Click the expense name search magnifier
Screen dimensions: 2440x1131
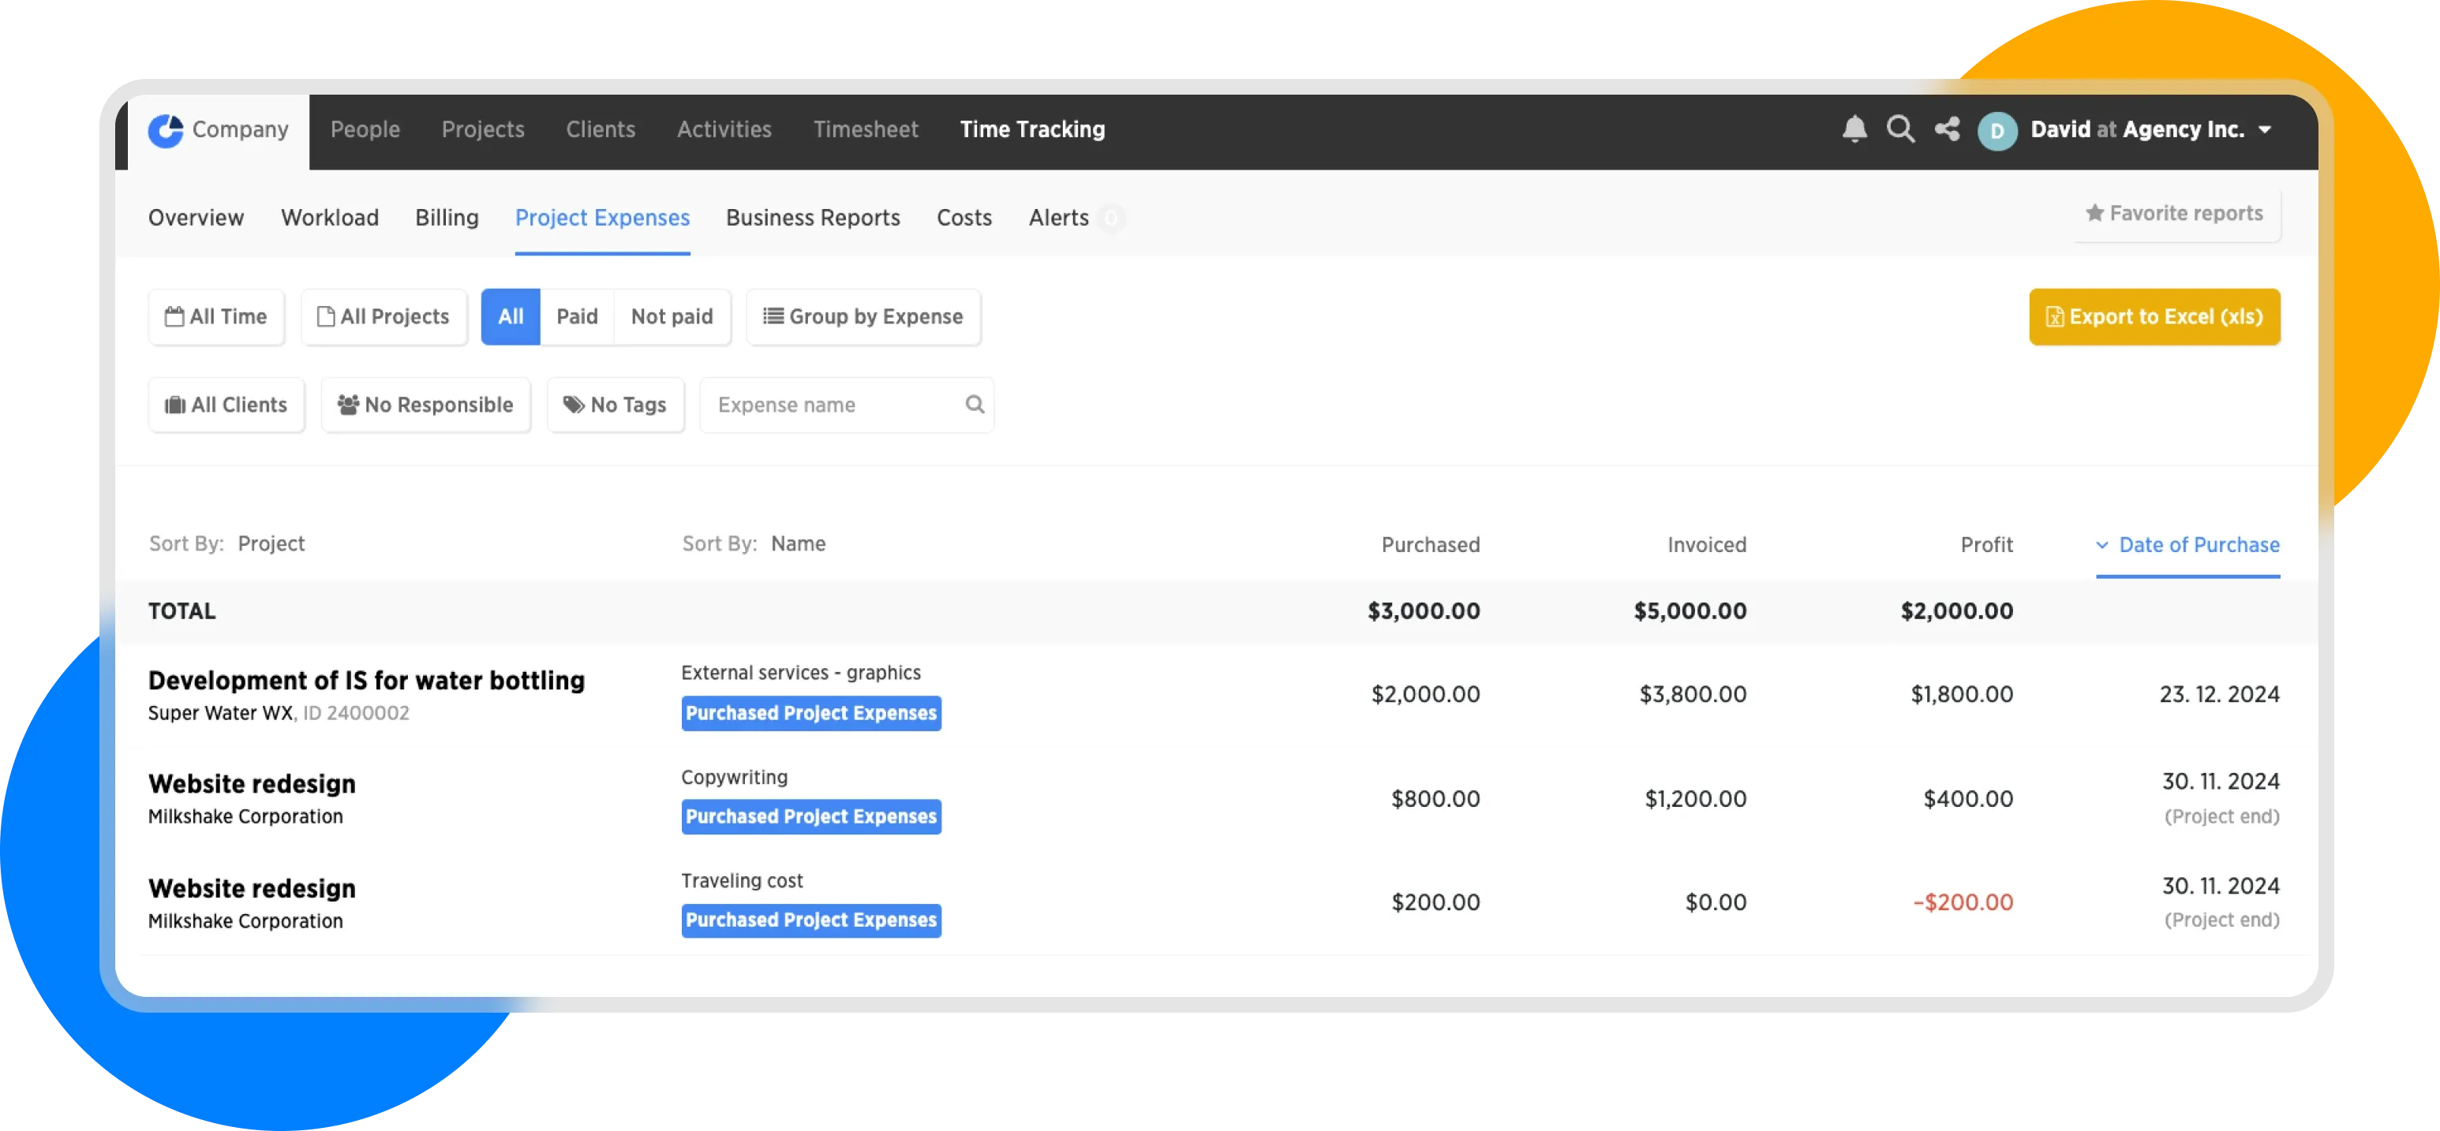(x=974, y=405)
